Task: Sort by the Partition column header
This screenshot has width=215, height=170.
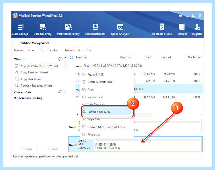Action: coord(81,57)
